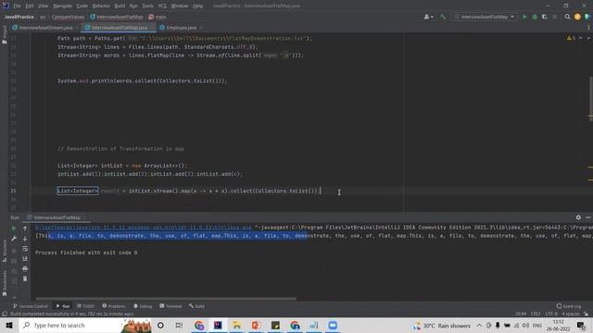Viewport: 593px width, 333px height.
Task: Start debugging with the green bug icon
Action: click(x=535, y=17)
